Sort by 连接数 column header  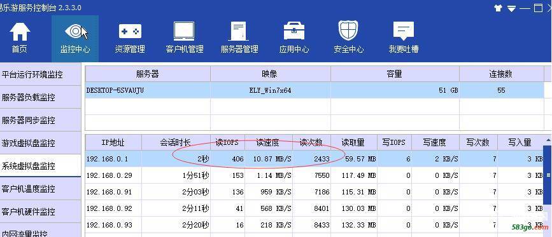pos(501,74)
